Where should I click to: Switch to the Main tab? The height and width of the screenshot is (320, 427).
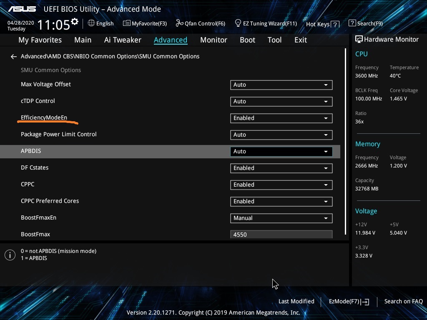tap(83, 40)
